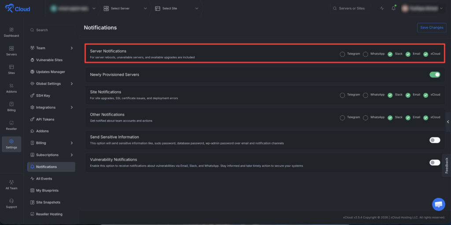Turn off the Newly Provisioned Servers toggle
This screenshot has height=225, width=451.
tap(435, 74)
